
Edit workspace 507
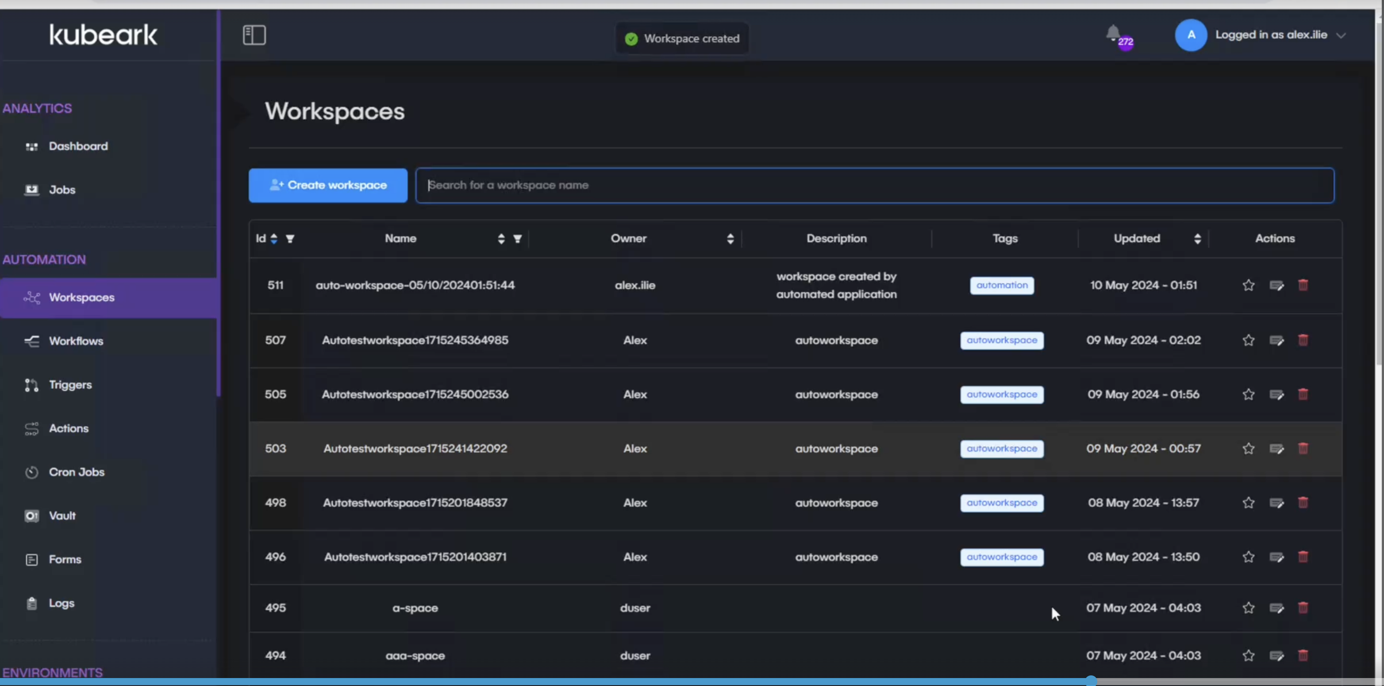[x=1276, y=340]
